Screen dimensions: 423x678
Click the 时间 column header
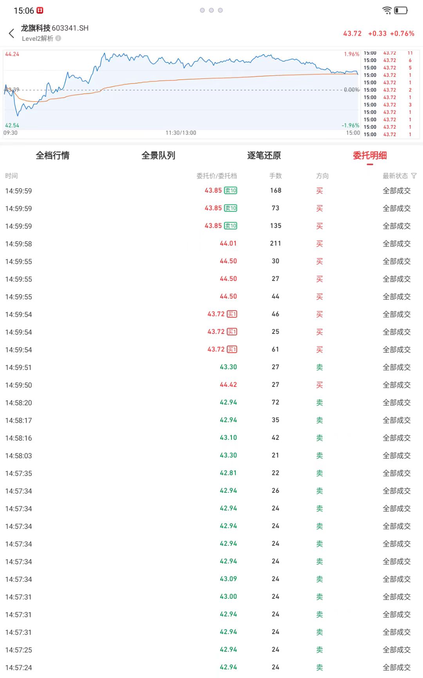[11, 176]
